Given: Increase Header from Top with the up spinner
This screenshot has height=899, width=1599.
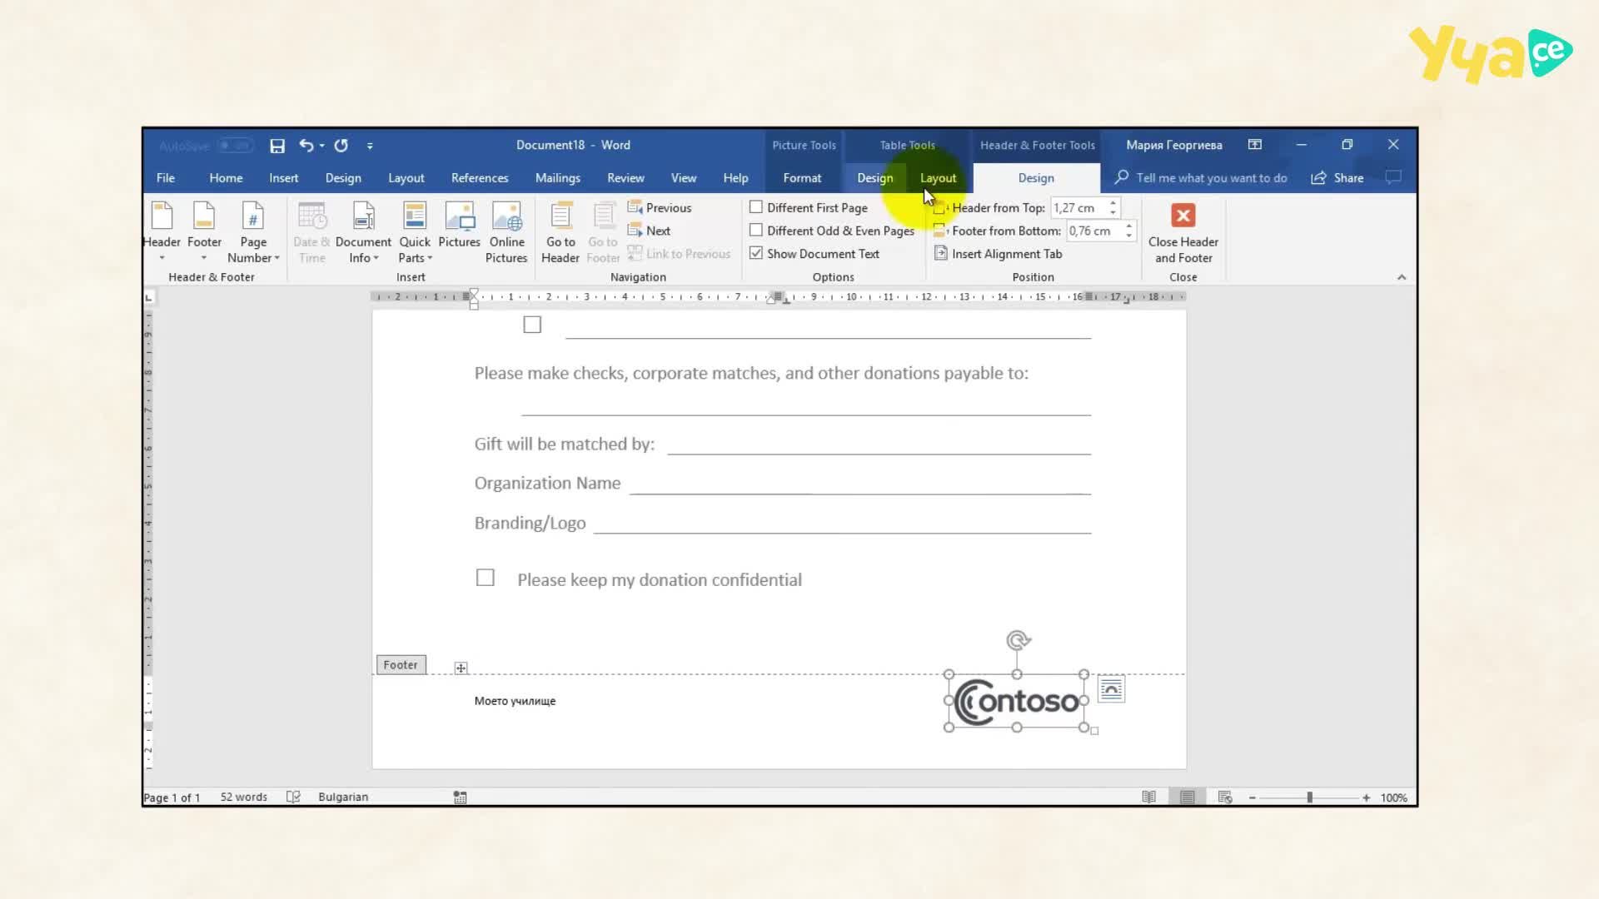Looking at the screenshot, I should 1113,203.
